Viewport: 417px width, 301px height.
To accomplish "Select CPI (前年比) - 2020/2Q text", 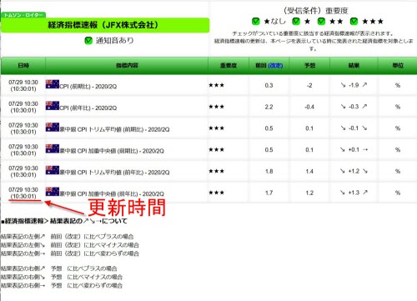I will point(88,108).
